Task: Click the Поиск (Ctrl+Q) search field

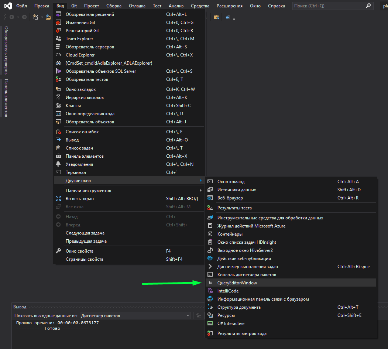Action: [329, 6]
